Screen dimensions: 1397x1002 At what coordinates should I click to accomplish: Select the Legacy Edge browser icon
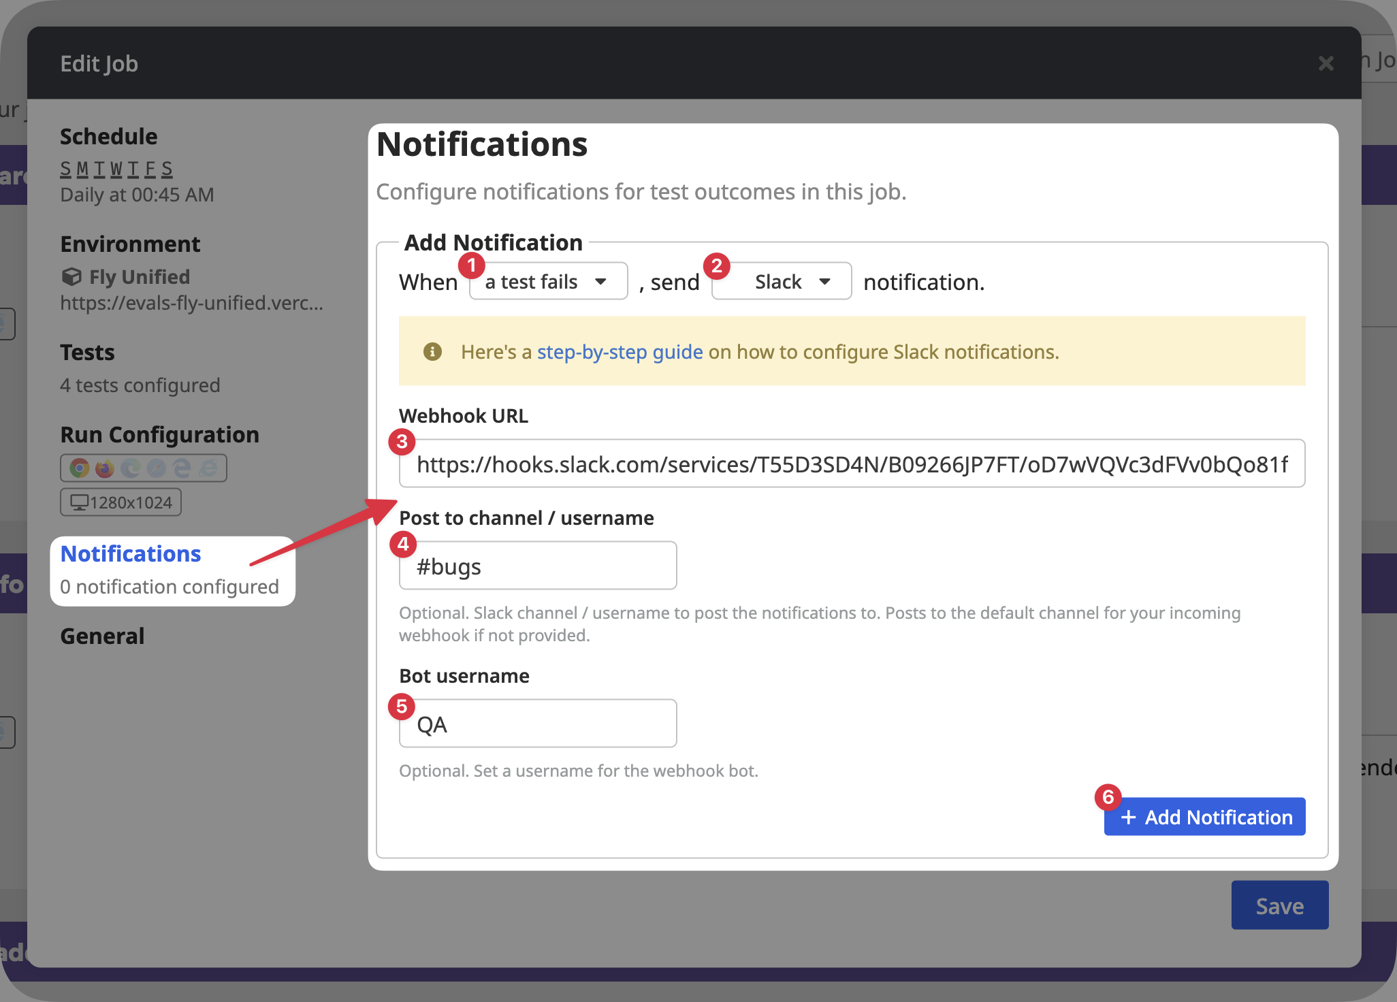point(182,468)
